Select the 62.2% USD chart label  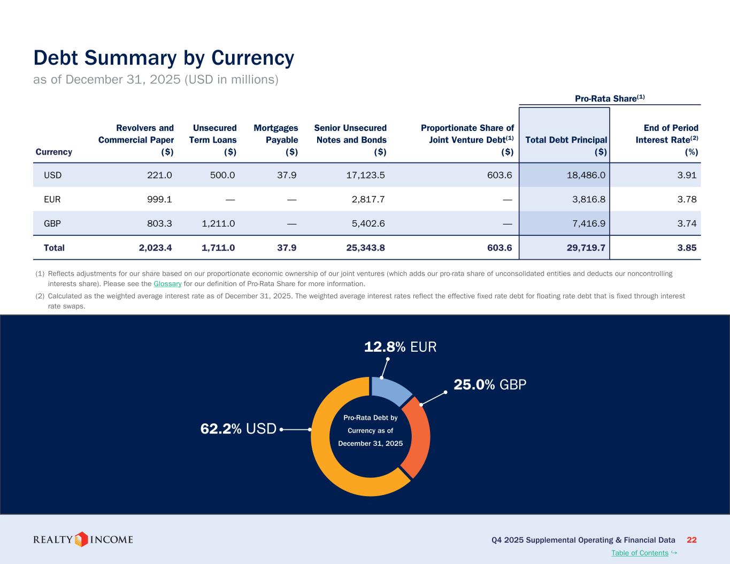tap(238, 429)
